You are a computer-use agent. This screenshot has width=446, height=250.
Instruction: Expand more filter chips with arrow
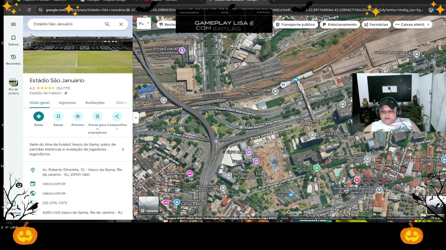pos(428,24)
